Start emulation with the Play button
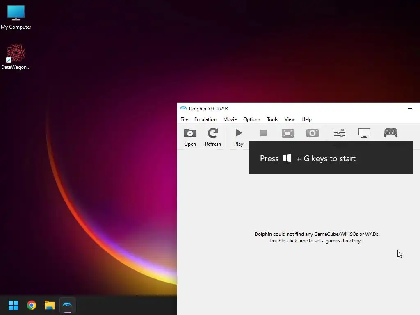 click(x=239, y=137)
